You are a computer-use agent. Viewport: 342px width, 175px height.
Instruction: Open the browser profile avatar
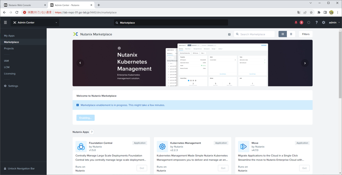coord(331,13)
